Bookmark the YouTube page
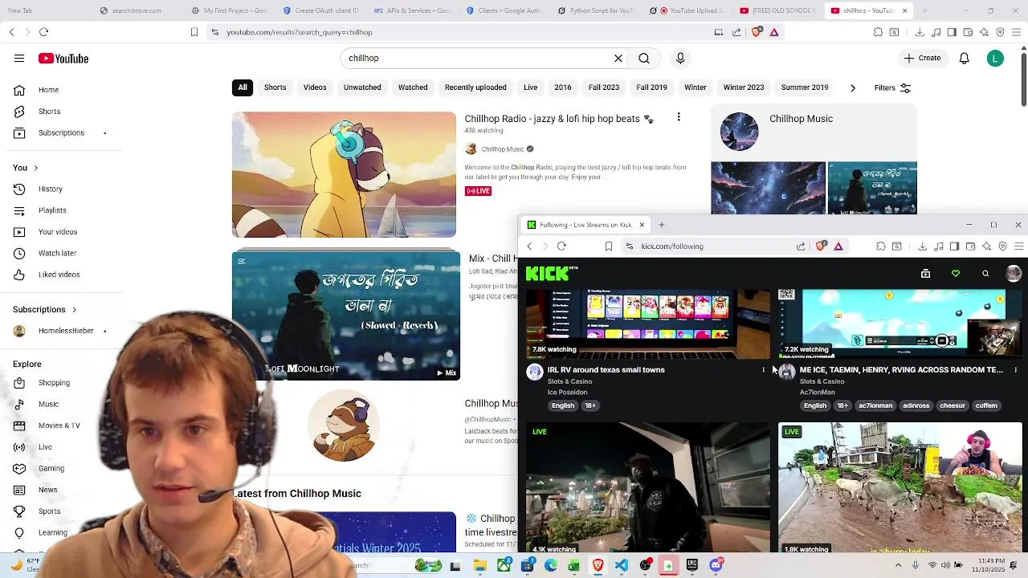This screenshot has height=578, width=1028. (194, 32)
